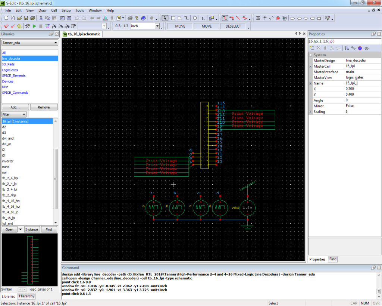Open the Print dialog via printer icon
Screen dimensions: 382x306
tap(129, 18)
